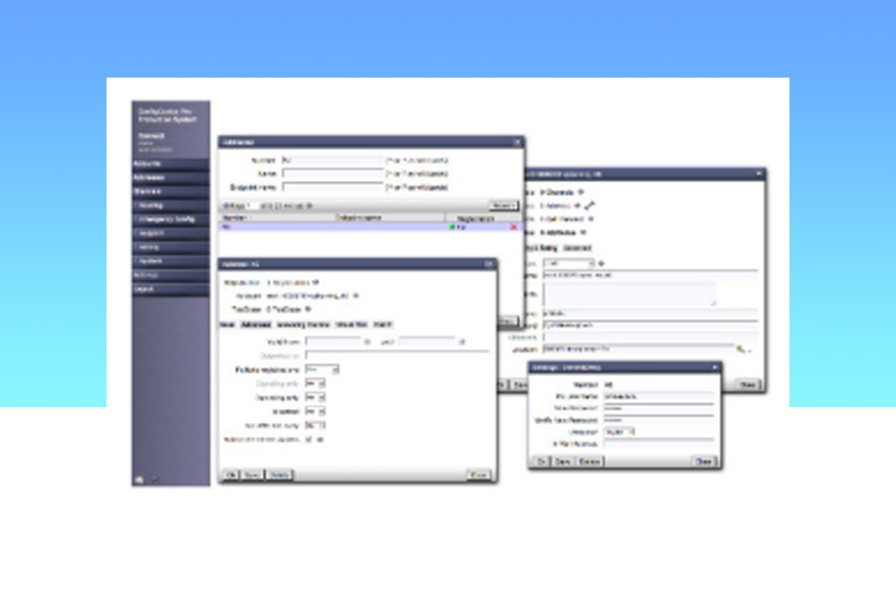Enable the checkbox on the Advanced options row
The image size is (896, 597).
click(309, 440)
